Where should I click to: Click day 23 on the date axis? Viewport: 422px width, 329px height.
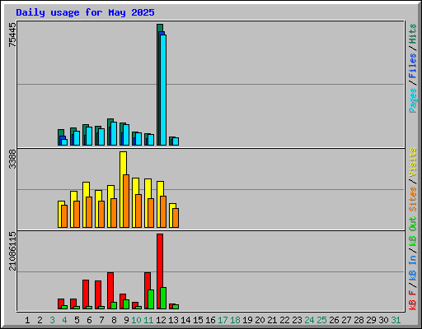[x=297, y=320]
